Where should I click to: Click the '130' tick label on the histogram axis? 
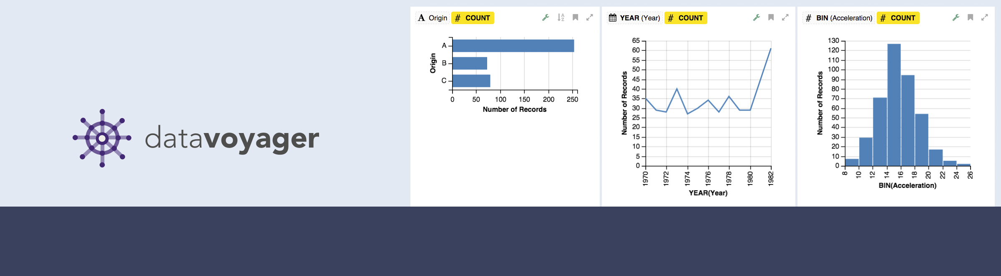833,41
